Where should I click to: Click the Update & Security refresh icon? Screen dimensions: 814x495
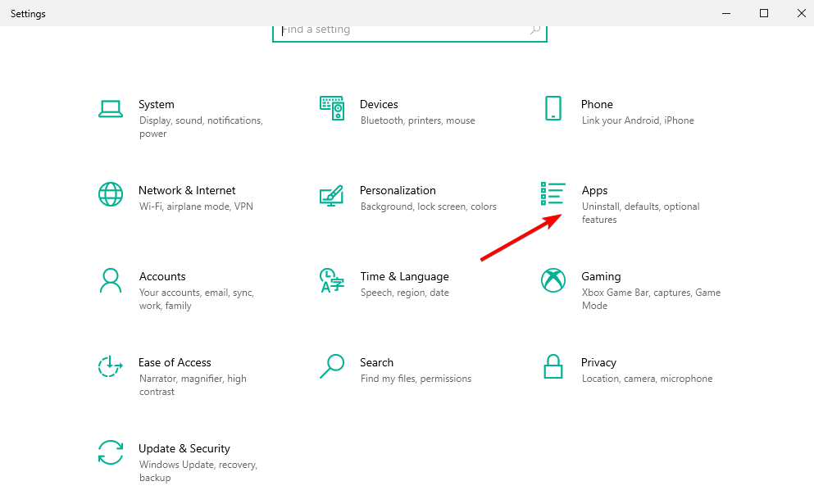tap(111, 452)
